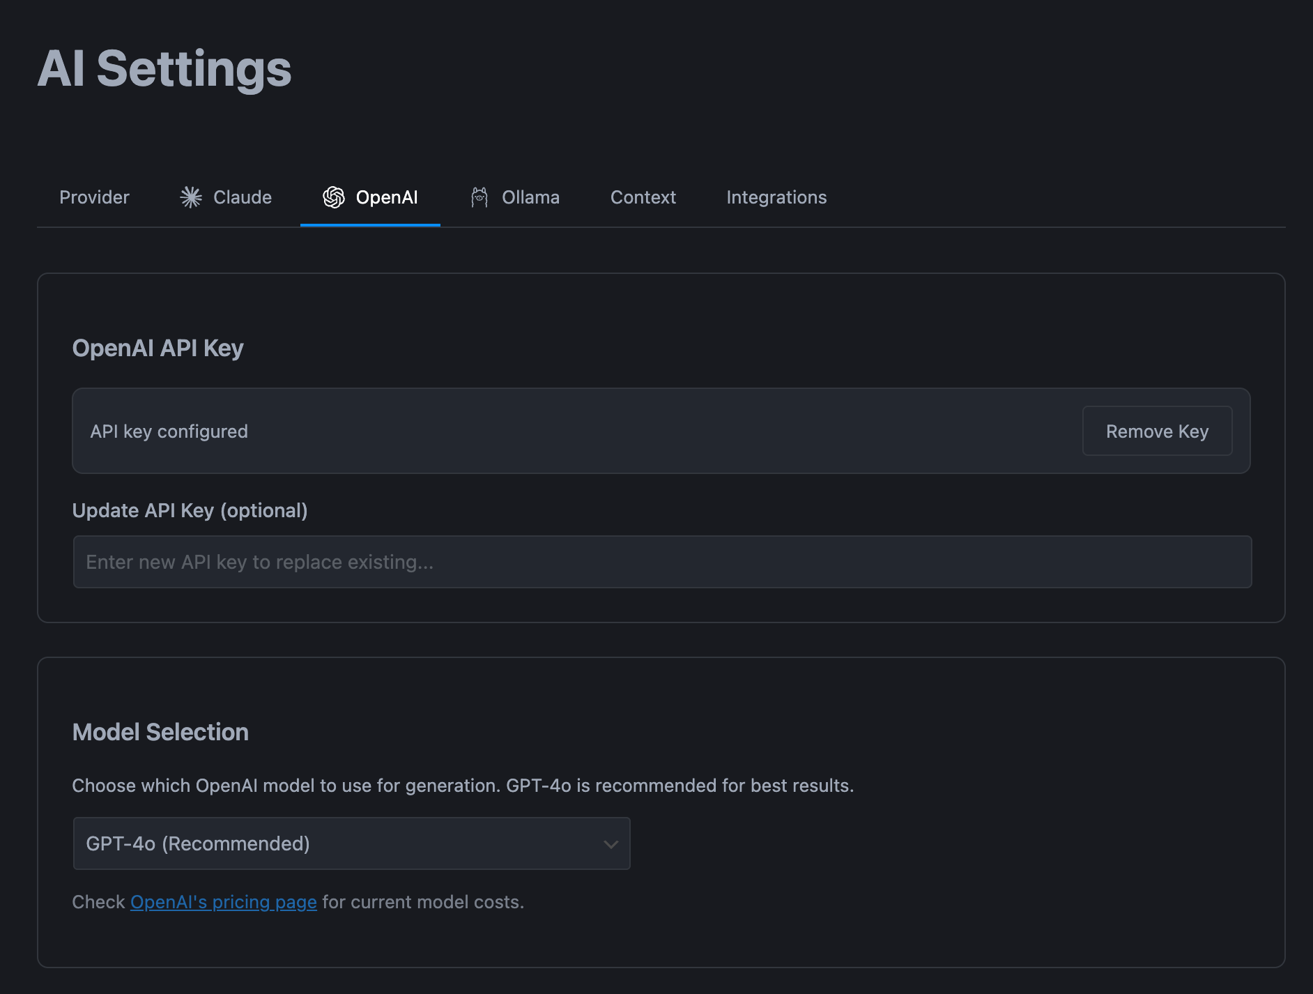The height and width of the screenshot is (994, 1313).
Task: Go to the Integrations tab
Action: (776, 197)
